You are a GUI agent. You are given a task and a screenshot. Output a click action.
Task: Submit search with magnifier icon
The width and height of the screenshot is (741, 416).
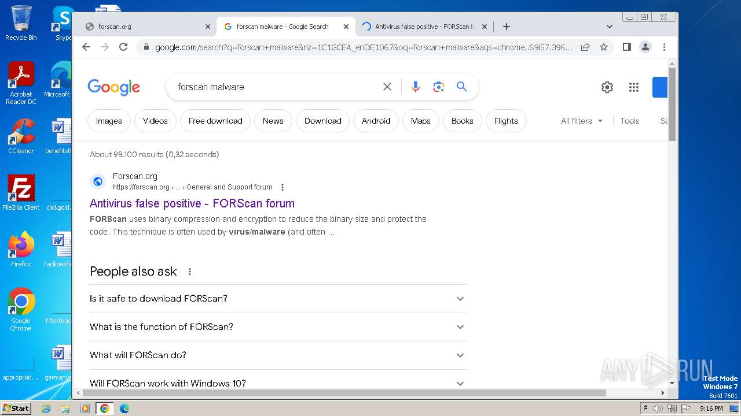pyautogui.click(x=461, y=87)
